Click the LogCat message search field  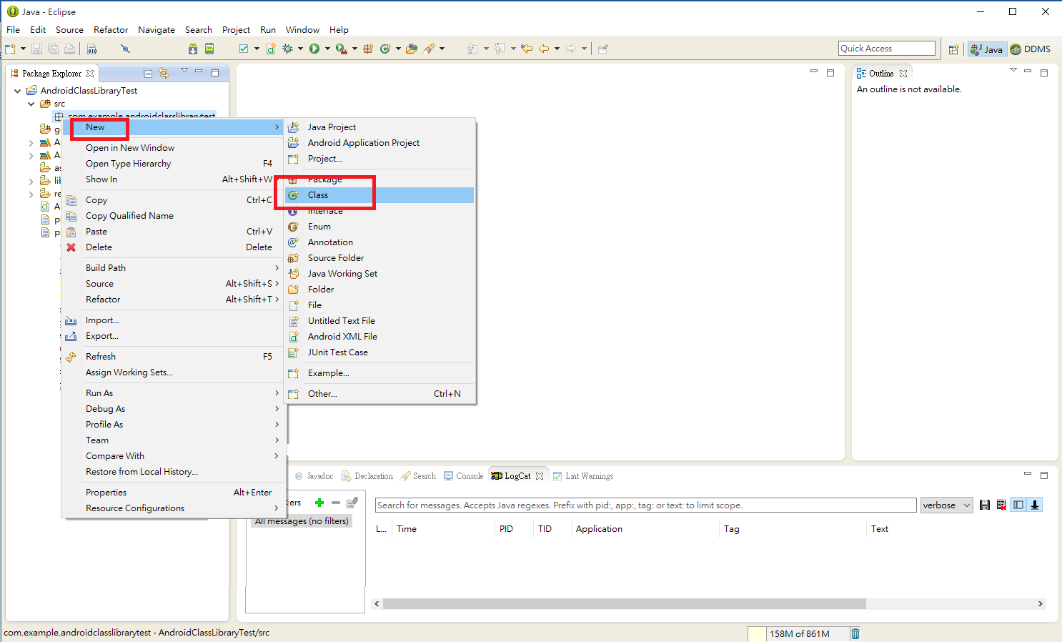tap(645, 505)
